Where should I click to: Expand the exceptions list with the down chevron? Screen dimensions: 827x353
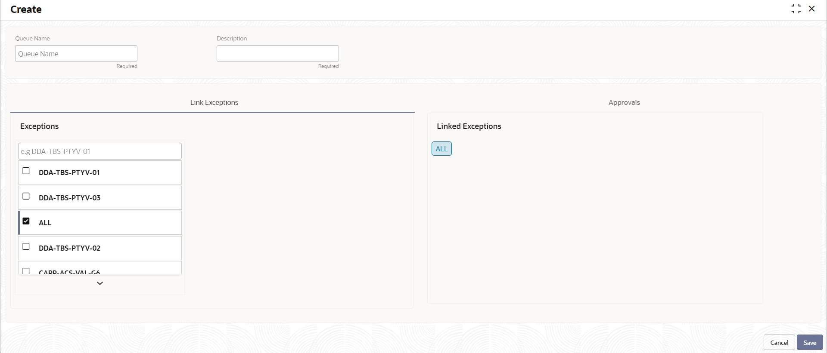pyautogui.click(x=100, y=283)
